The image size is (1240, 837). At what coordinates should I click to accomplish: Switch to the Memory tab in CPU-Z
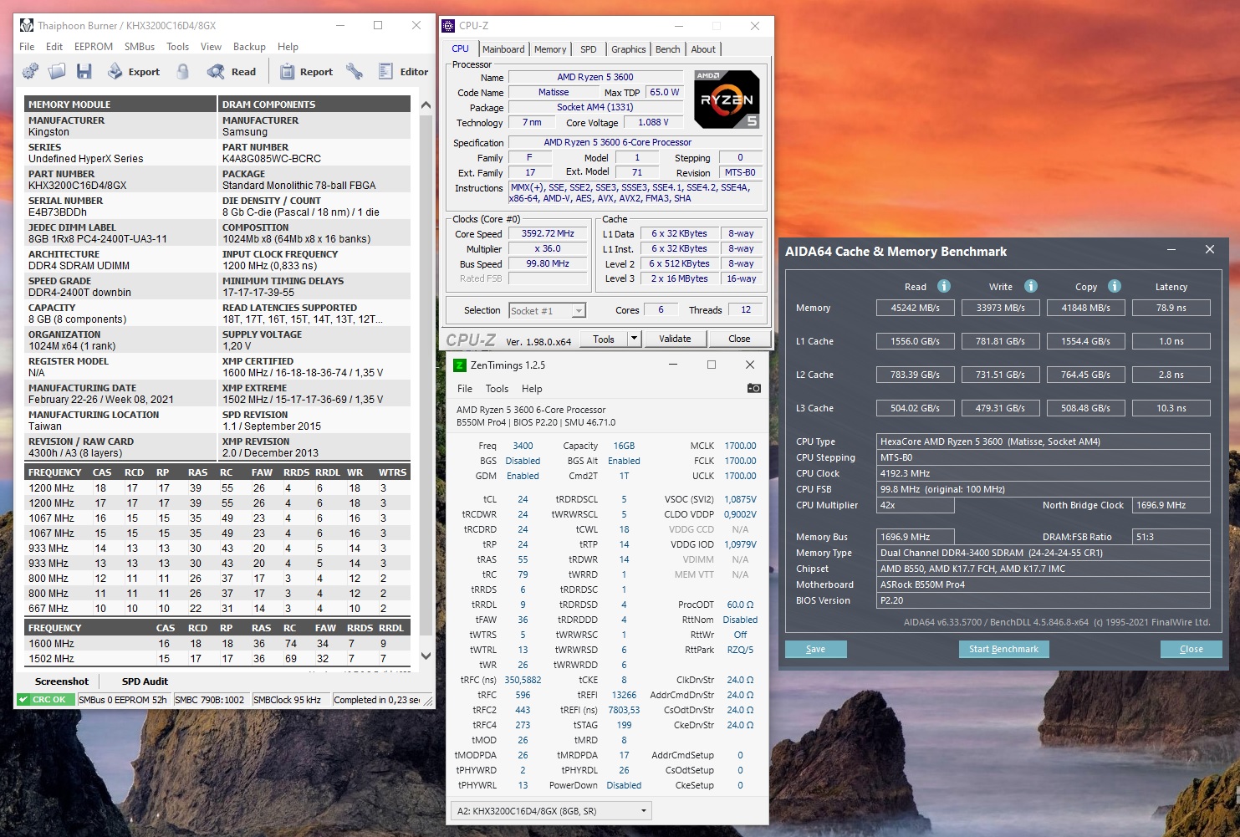click(x=550, y=49)
